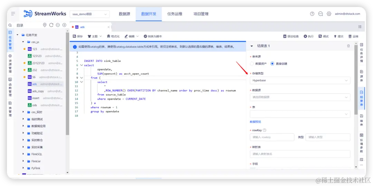
Task: Open the 表 select dropdown
Action: click(300, 114)
